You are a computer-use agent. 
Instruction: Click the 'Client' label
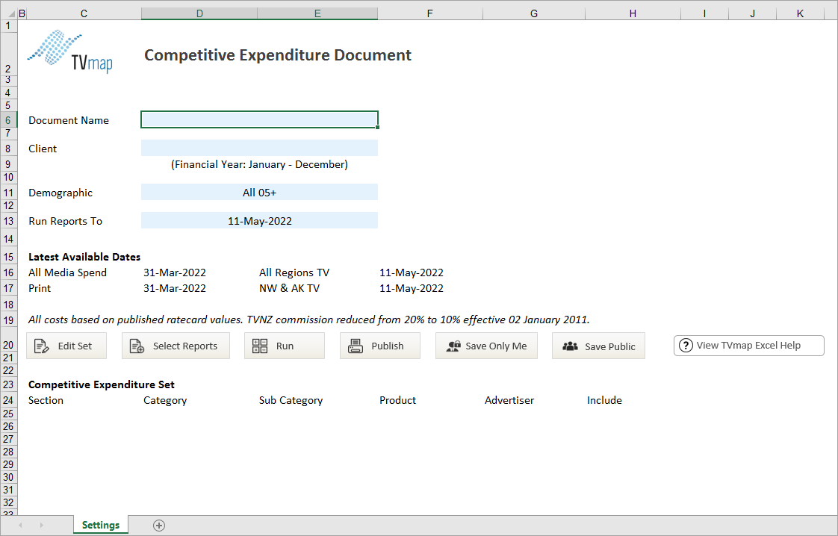(x=43, y=149)
